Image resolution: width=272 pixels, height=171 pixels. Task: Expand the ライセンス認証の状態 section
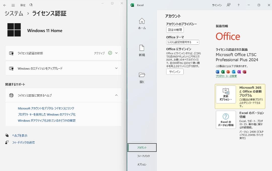[116, 53]
